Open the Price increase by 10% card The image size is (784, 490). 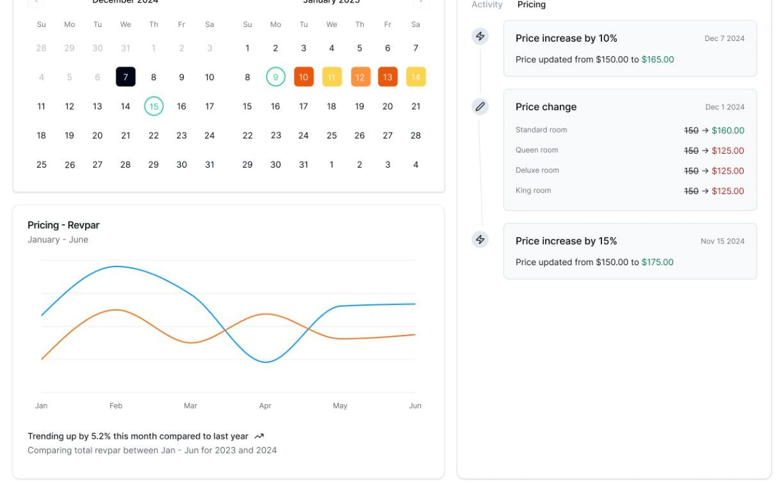[630, 49]
